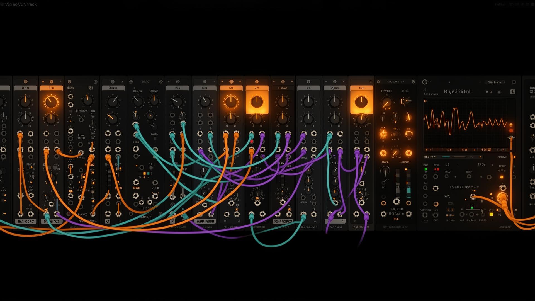This screenshot has width=535, height=301.
Task: Click the DENF ROPOT bottom label
Action: pyautogui.click(x=283, y=221)
